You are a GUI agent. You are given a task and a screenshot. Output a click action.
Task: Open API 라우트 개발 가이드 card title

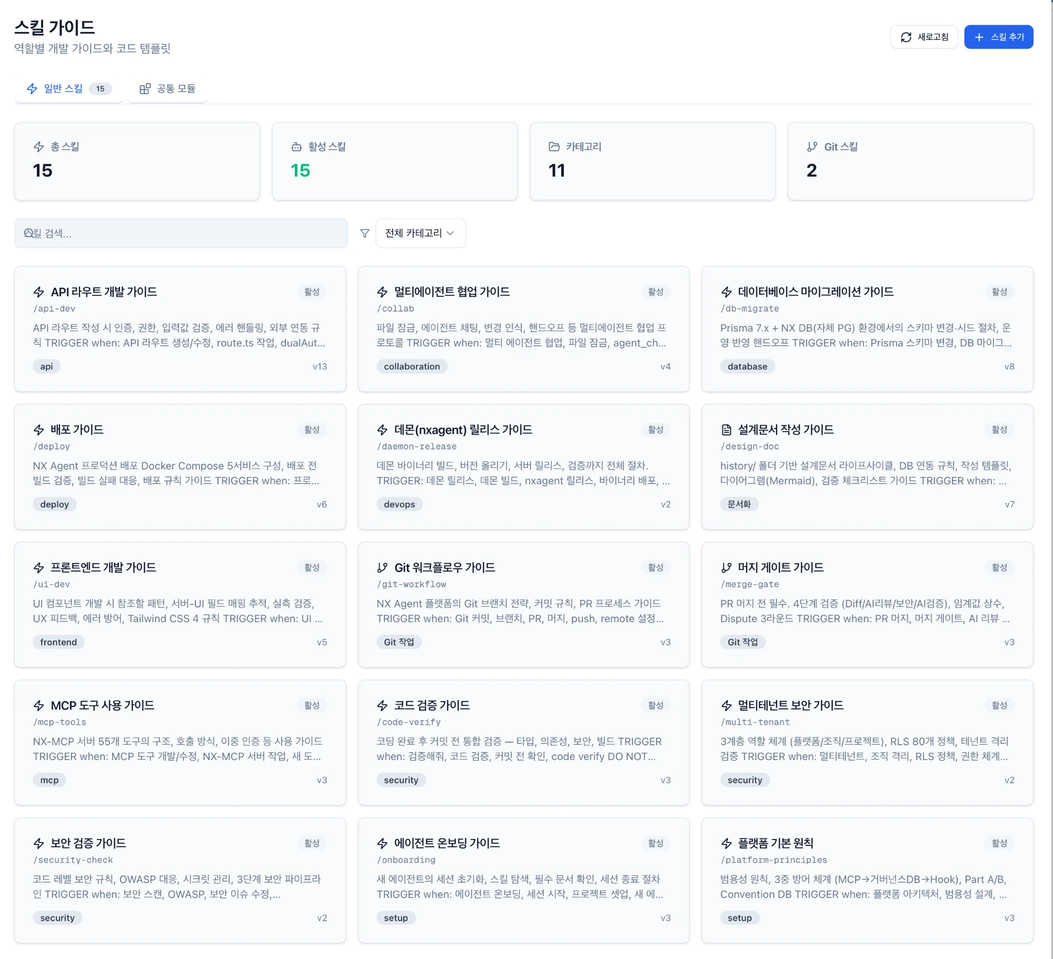104,292
